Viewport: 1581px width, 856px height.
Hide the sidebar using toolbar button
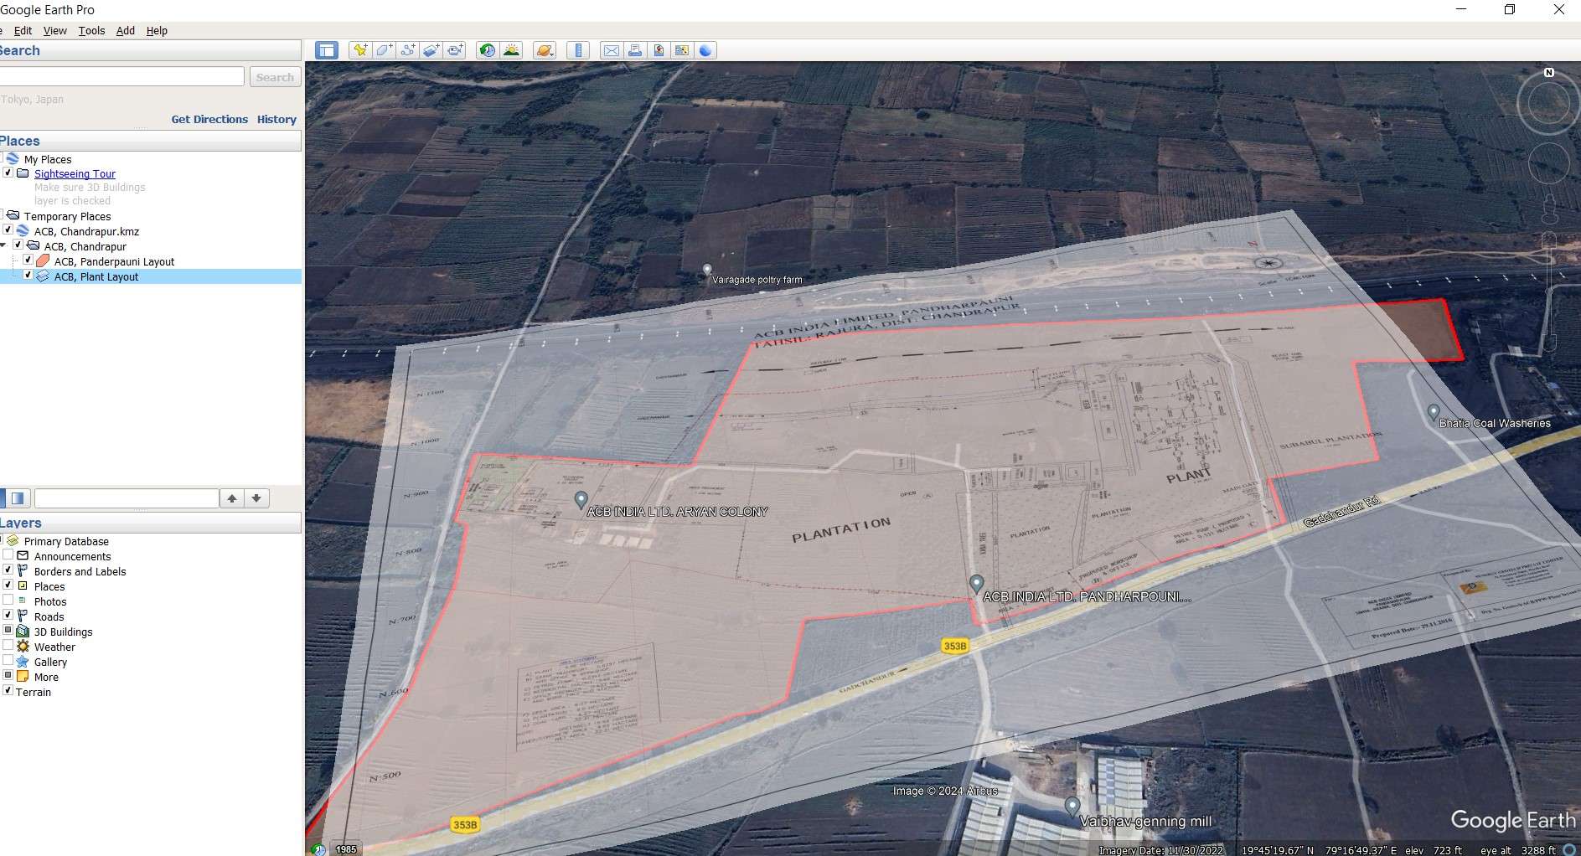click(327, 50)
